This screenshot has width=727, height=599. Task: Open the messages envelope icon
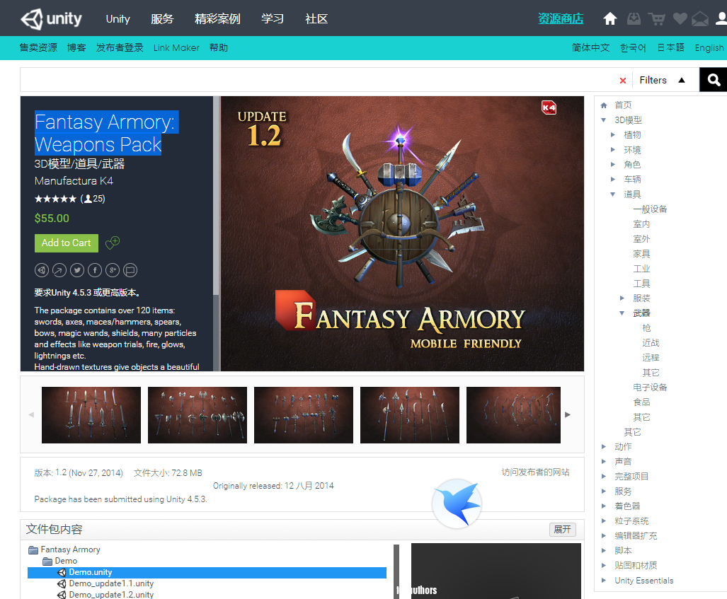[700, 19]
